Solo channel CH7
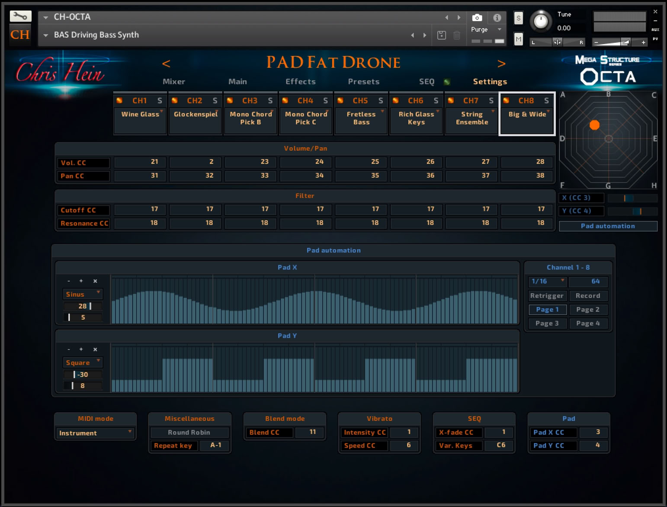This screenshot has width=667, height=507. pyautogui.click(x=491, y=101)
